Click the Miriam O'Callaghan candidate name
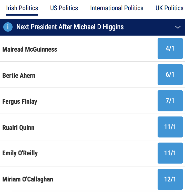This screenshot has width=185, height=192. coord(28,179)
